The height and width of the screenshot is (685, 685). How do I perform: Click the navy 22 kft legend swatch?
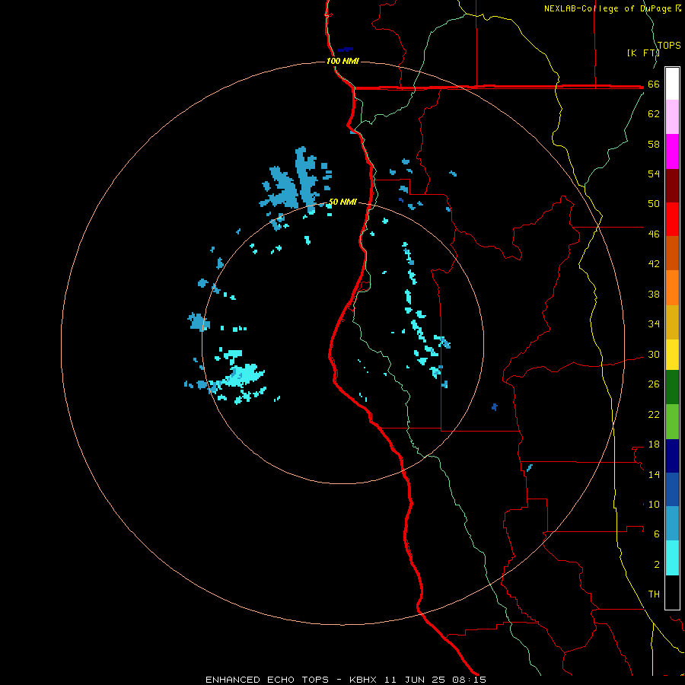coord(672,456)
